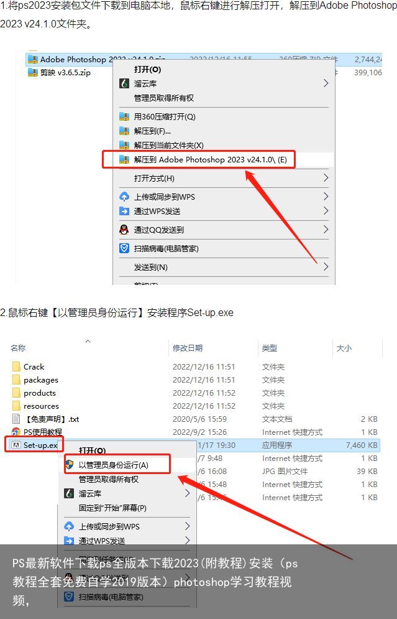Select 解压到当前文件夹(X) menu entry
The image size is (397, 619).
tap(169, 146)
